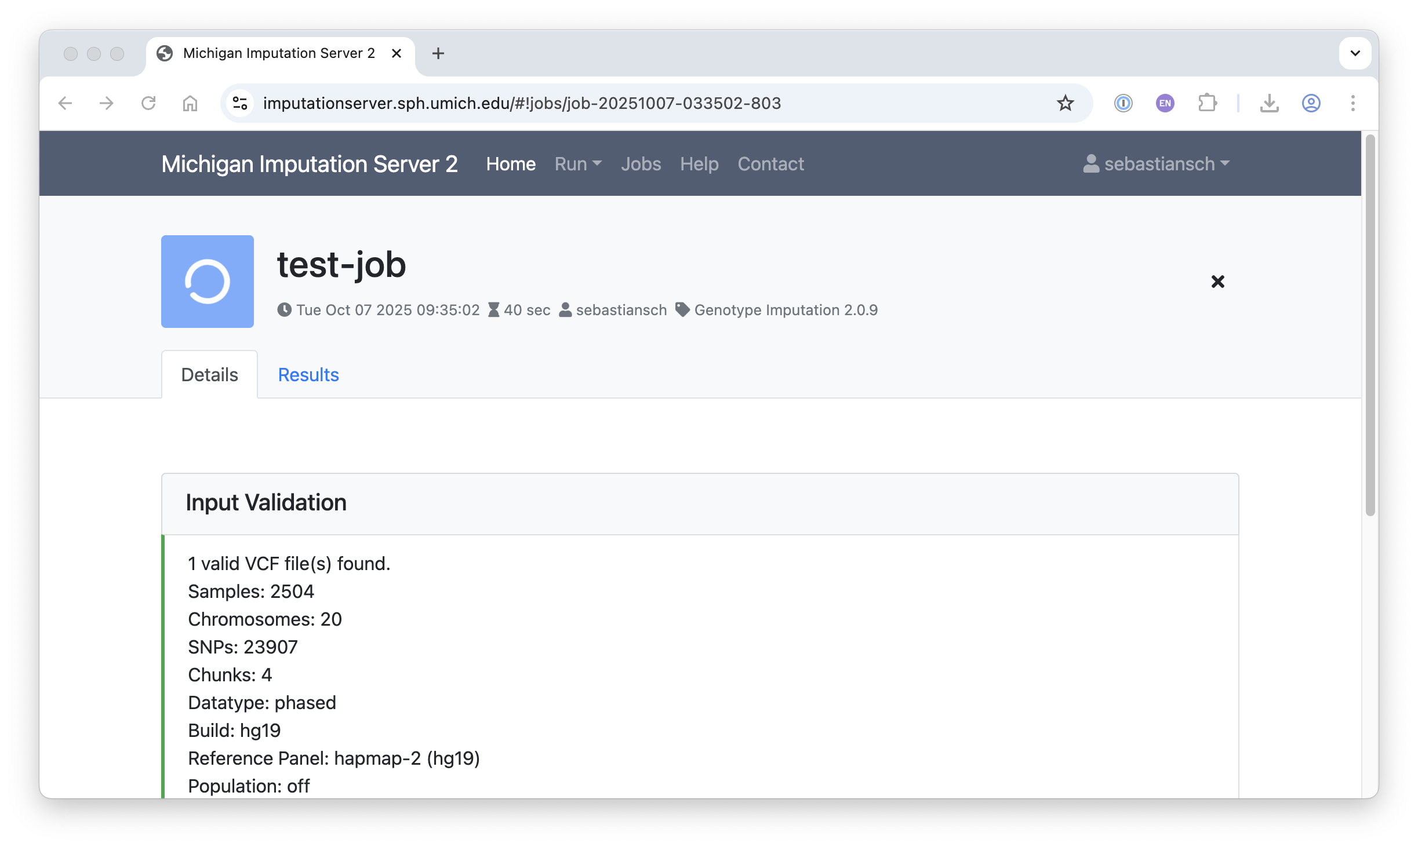Open Chrome three-dot menu
This screenshot has height=847, width=1418.
coord(1352,103)
